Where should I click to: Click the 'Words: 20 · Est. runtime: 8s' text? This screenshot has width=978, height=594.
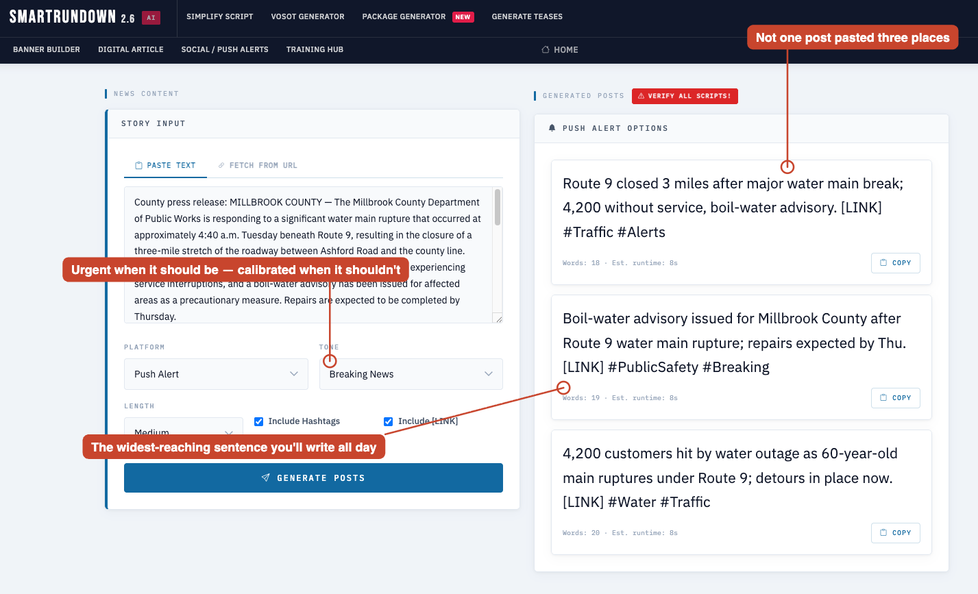pos(620,533)
